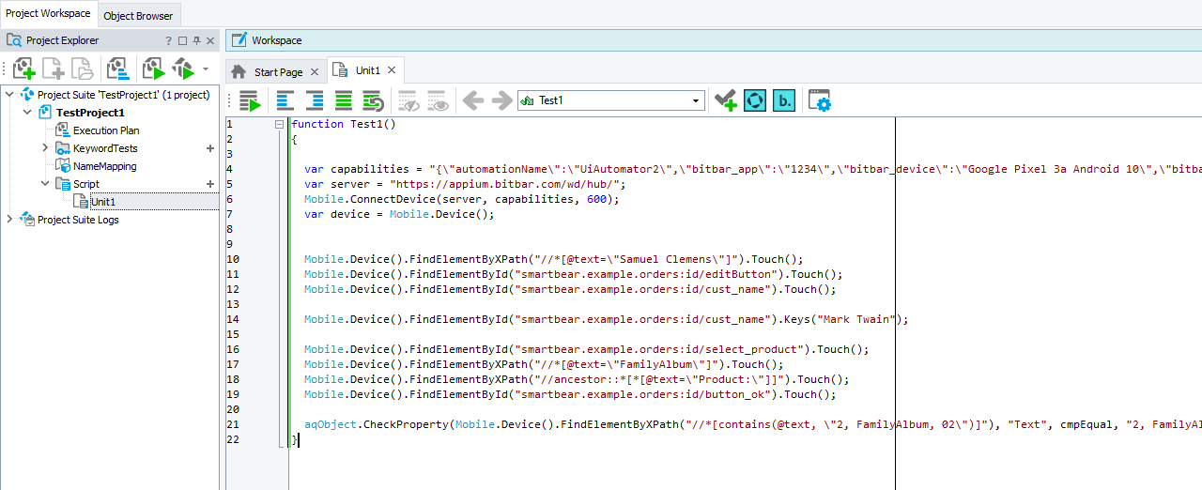
Task: Switch to the Object Browser tab
Action: pos(137,16)
